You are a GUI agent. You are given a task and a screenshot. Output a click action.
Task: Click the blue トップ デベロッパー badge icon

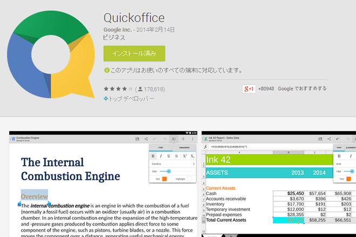click(x=105, y=99)
